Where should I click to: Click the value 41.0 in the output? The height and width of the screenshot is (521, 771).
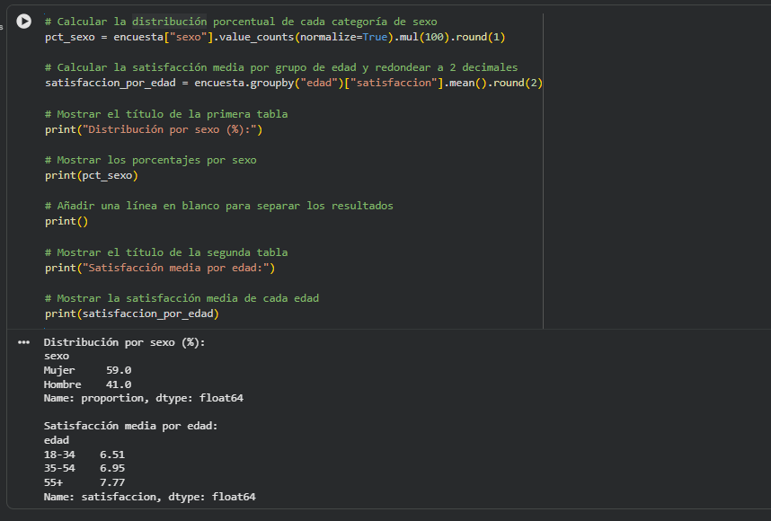[119, 384]
